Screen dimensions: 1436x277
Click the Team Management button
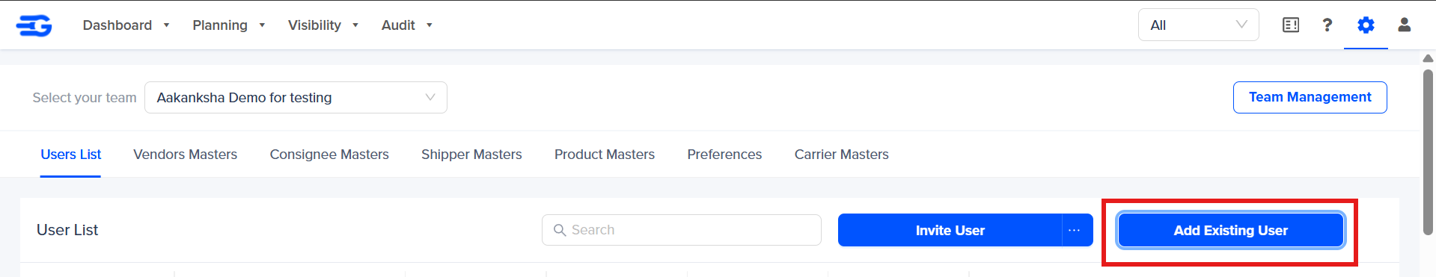point(1310,97)
